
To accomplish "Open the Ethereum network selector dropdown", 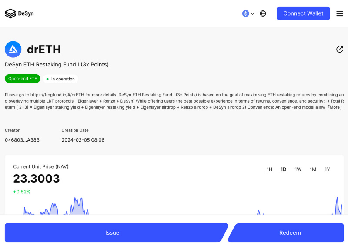I will pos(248,13).
